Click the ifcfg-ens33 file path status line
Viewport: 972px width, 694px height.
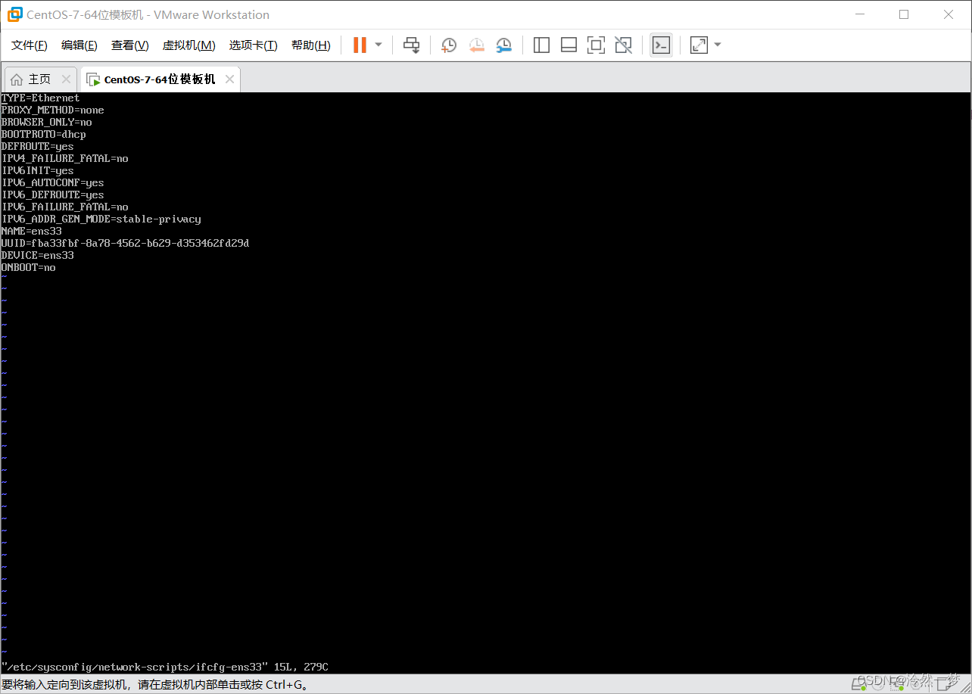(x=164, y=667)
